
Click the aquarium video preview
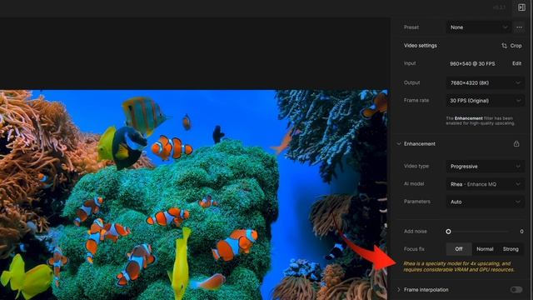[193, 195]
